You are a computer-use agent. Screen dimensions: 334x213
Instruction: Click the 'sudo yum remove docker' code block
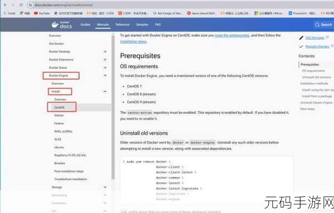coord(207,180)
